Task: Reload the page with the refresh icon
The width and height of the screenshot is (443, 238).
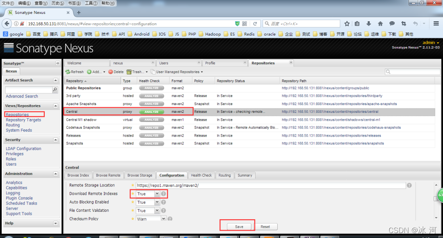Action: click(255, 24)
